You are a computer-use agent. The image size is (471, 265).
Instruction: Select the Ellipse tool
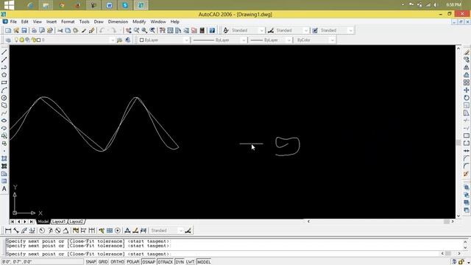(4, 121)
